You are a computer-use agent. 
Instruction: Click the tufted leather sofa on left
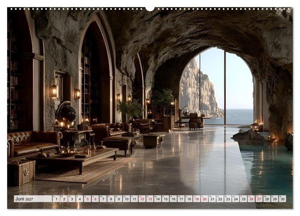tap(34, 142)
